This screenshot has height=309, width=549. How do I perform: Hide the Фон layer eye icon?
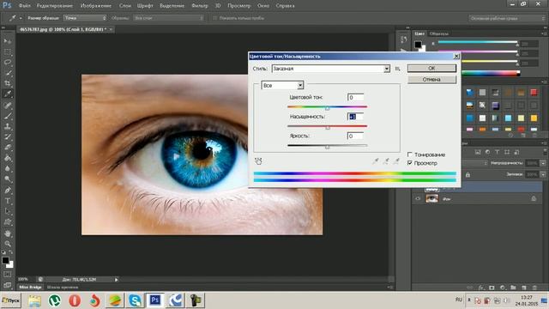click(418, 198)
